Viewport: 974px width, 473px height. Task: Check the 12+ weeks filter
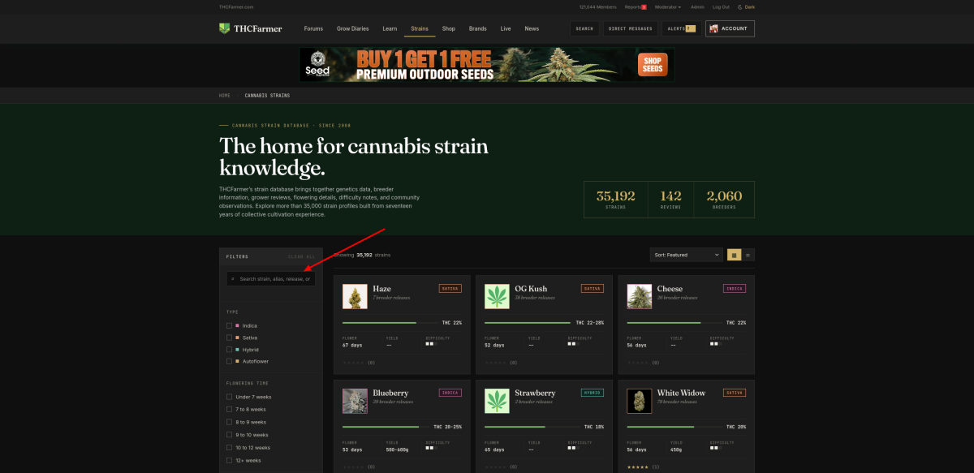229,460
